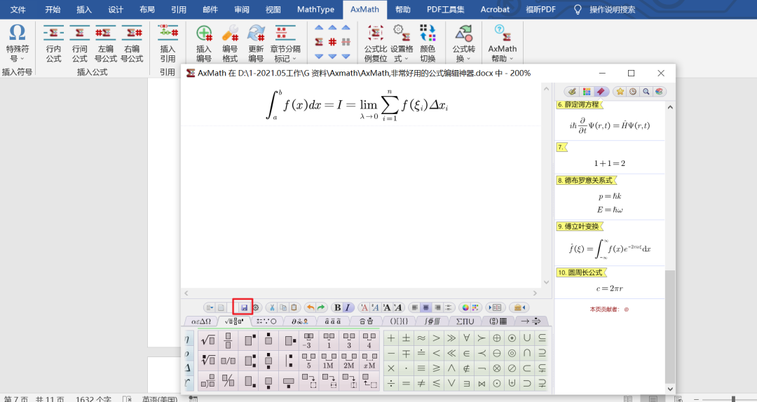
Task: Switch to the MathType ribbon tab
Action: [x=315, y=10]
